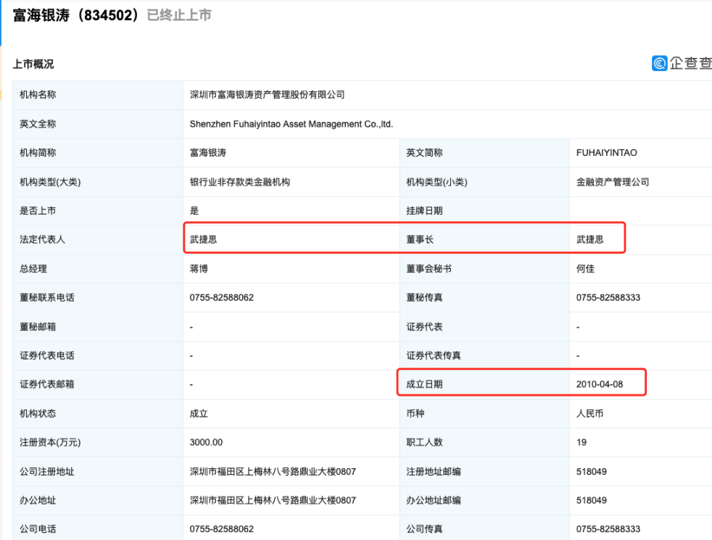Click the 证券代表传真 label
Viewport: 712px width, 540px height.
pyautogui.click(x=433, y=355)
